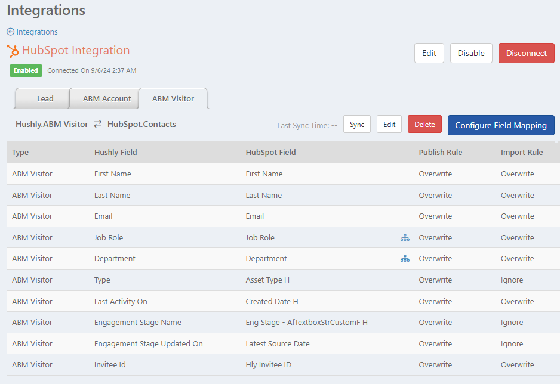
Task: Select the Email HubSpot field cell
Action: click(255, 216)
